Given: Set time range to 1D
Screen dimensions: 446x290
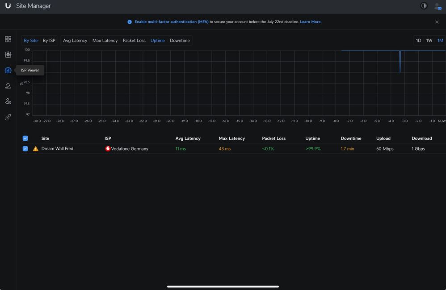Looking at the screenshot, I should (x=419, y=41).
